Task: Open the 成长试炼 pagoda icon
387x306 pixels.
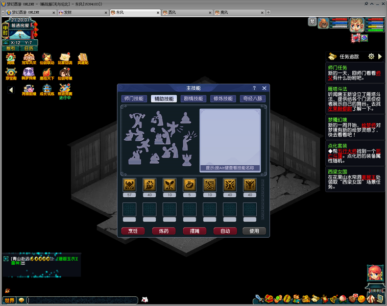Action: pos(47,90)
